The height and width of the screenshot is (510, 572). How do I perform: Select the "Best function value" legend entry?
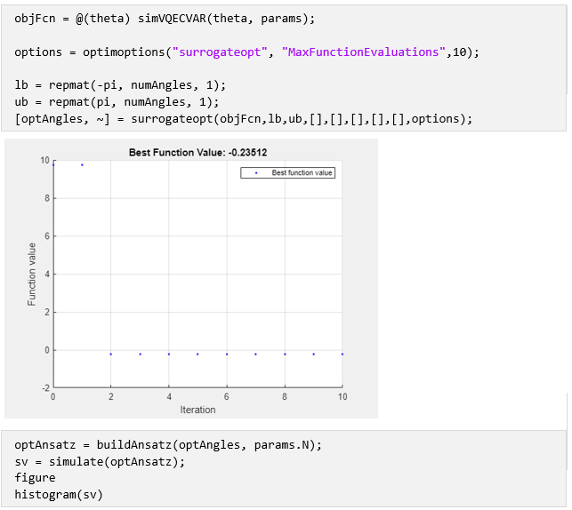(302, 172)
